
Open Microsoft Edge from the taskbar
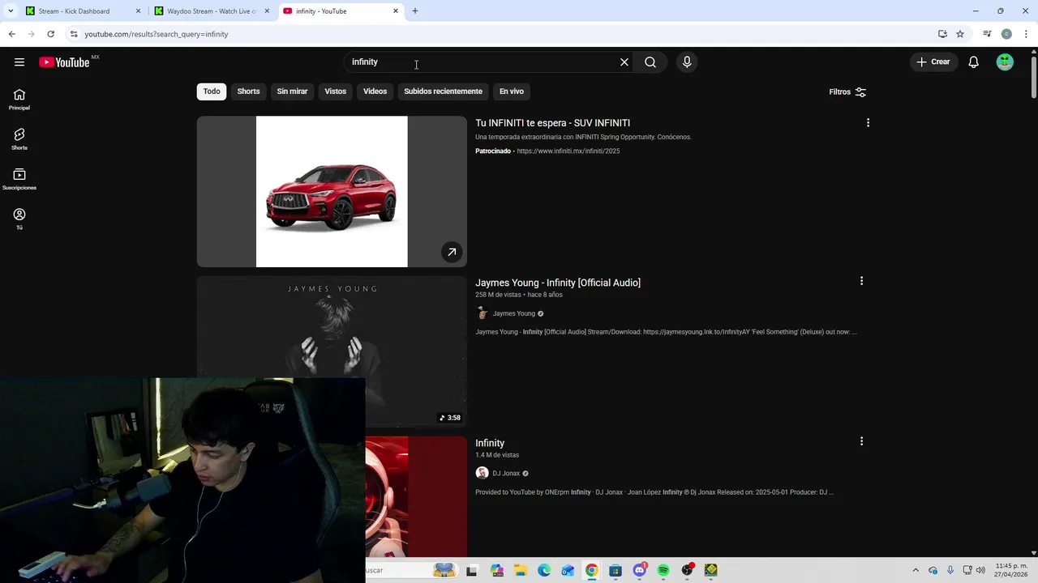pyautogui.click(x=544, y=570)
